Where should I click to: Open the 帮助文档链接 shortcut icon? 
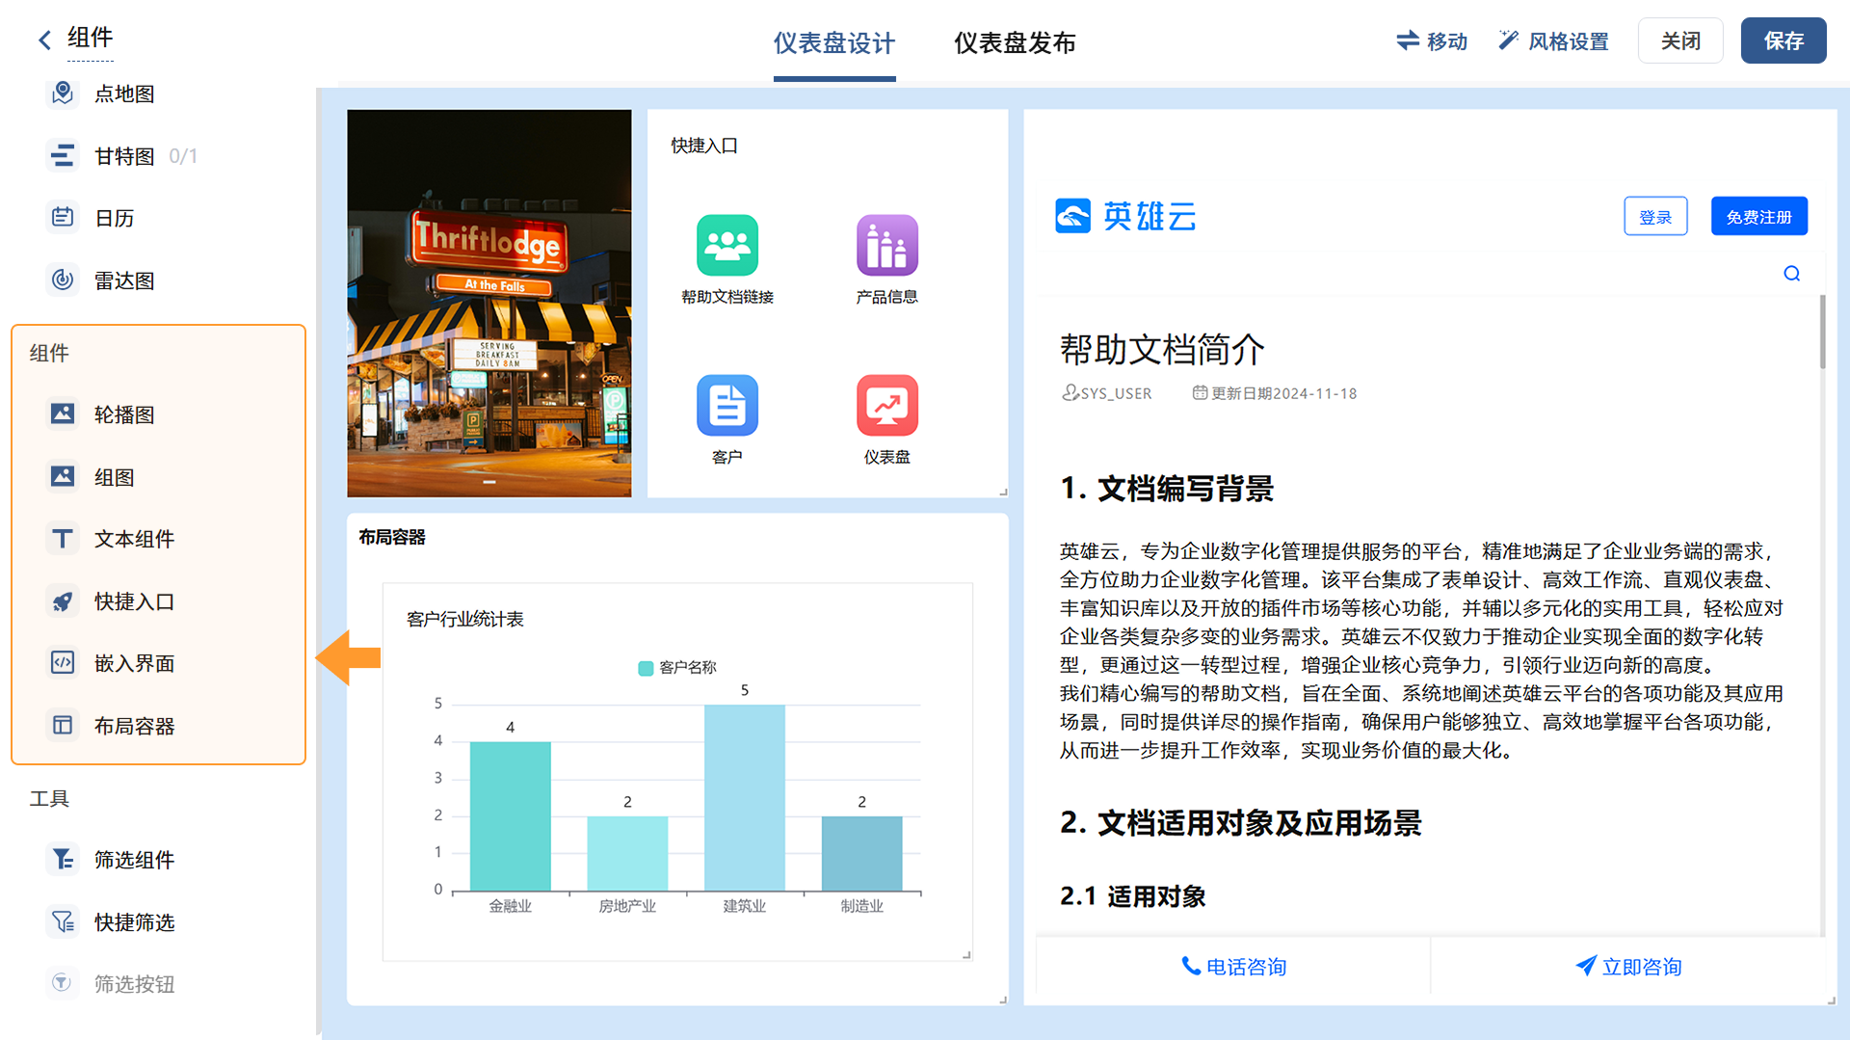point(727,245)
